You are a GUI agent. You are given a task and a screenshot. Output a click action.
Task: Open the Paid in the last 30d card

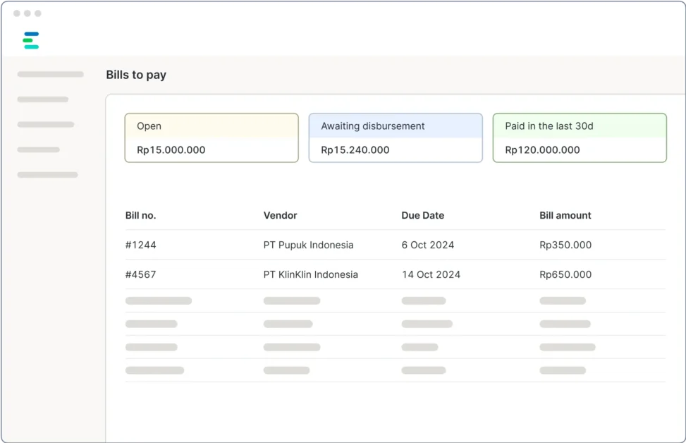point(580,138)
